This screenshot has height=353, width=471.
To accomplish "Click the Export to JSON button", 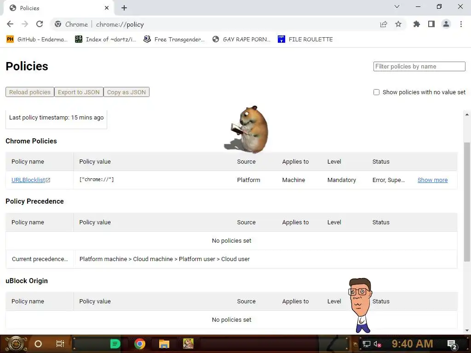I will tap(79, 92).
